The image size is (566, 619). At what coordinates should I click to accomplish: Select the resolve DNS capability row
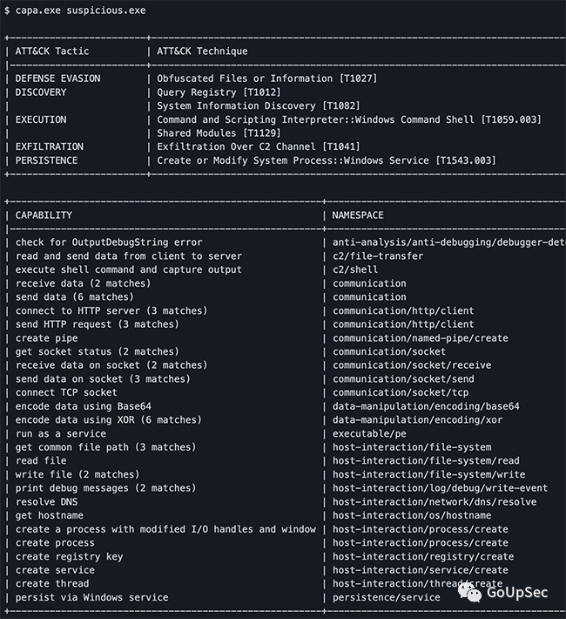[50, 501]
